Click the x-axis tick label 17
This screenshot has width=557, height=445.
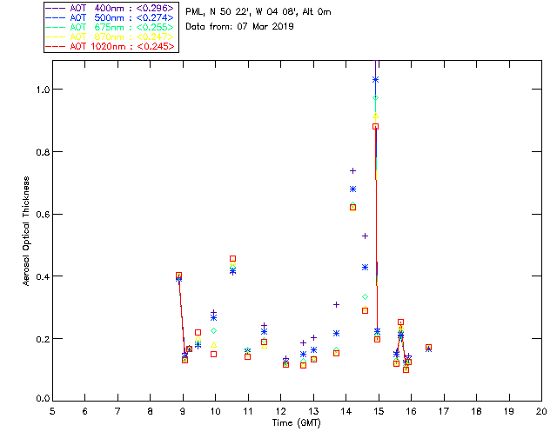(444, 411)
